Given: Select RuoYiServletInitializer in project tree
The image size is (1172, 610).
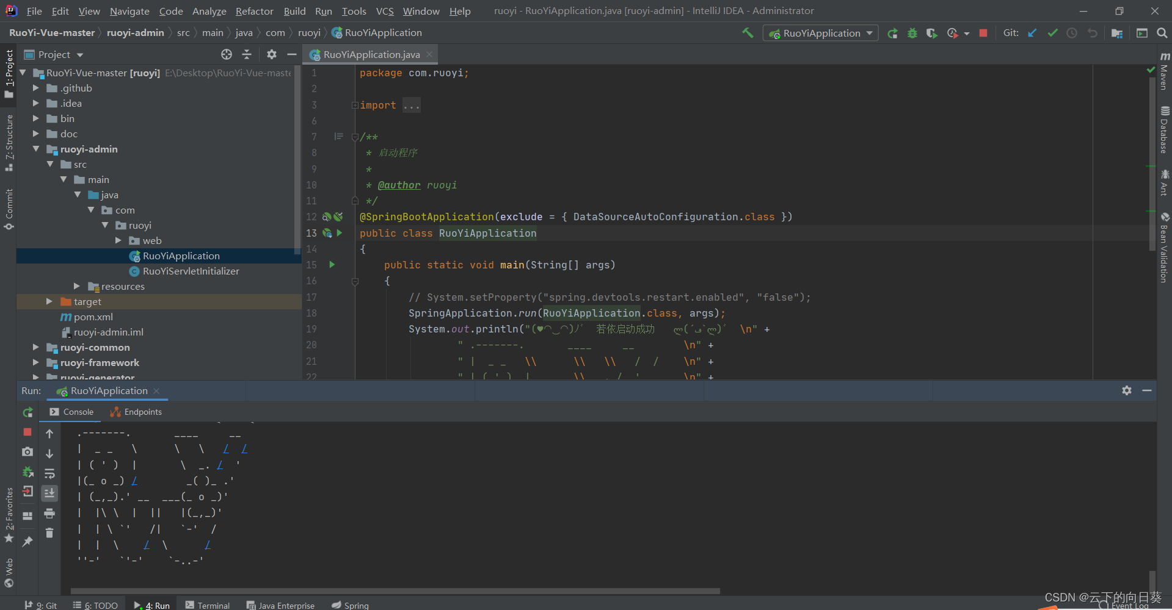Looking at the screenshot, I should click(x=191, y=271).
